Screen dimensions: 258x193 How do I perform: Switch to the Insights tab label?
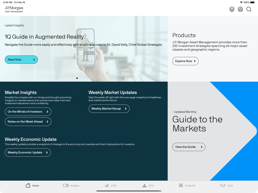click(x=75, y=186)
